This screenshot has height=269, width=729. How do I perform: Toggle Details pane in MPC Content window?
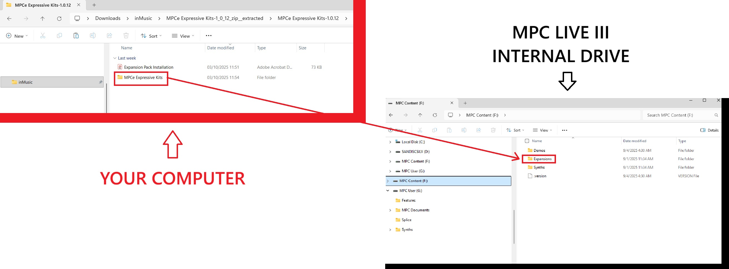coord(710,130)
